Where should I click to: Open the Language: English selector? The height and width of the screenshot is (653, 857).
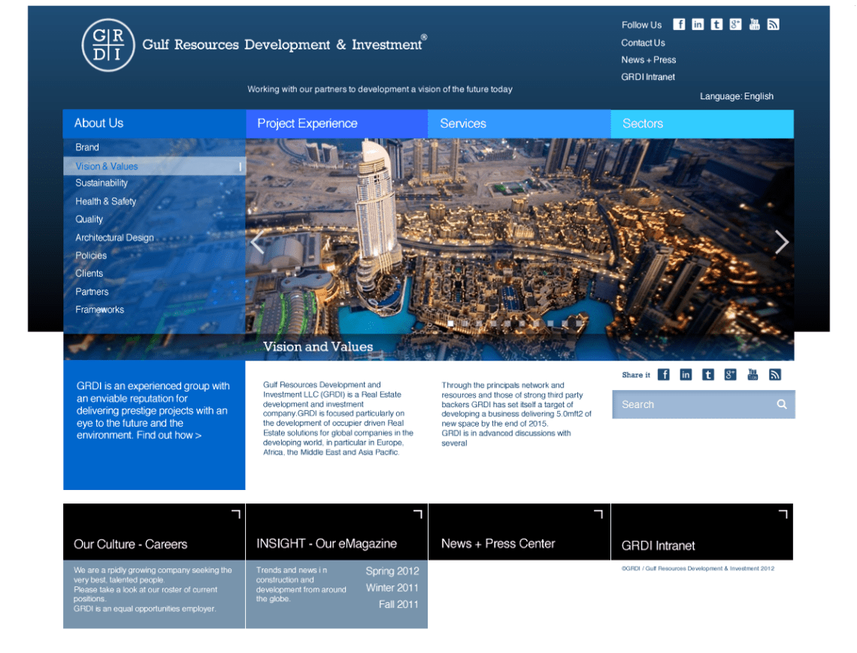[x=736, y=96]
